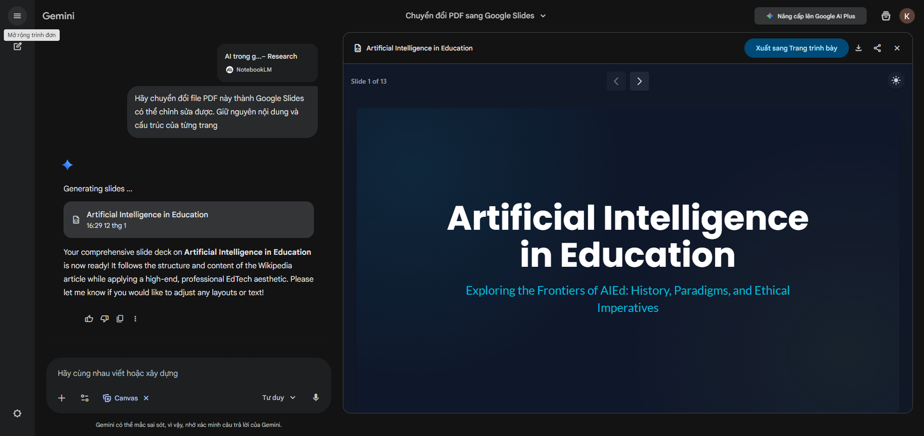Screen dimensions: 924x436
Task: Click the prompt input field
Action: [188, 373]
